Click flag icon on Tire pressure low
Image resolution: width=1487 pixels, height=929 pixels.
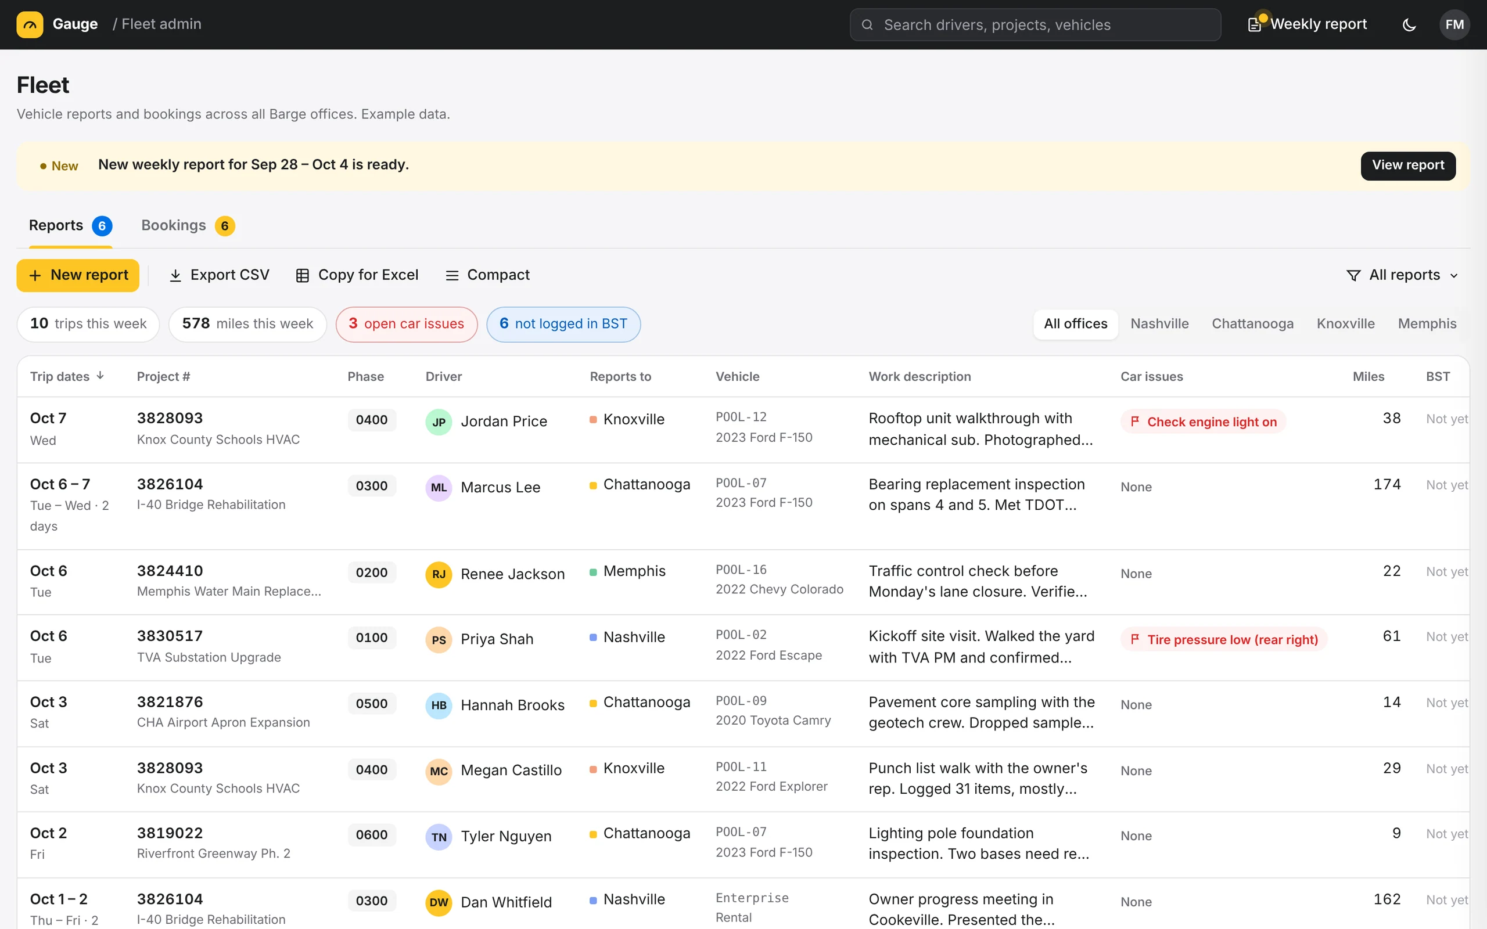click(1135, 639)
